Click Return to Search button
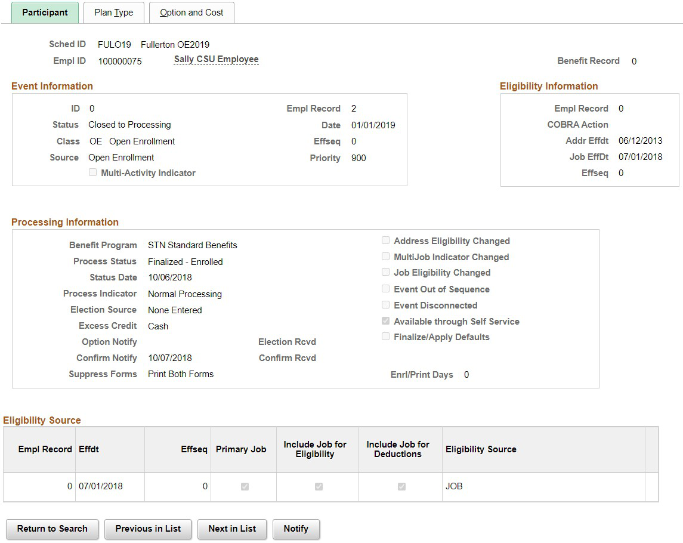This screenshot has width=683, height=543. (x=52, y=529)
